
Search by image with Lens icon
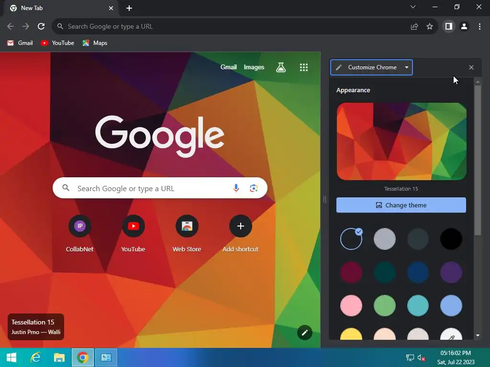tap(254, 188)
